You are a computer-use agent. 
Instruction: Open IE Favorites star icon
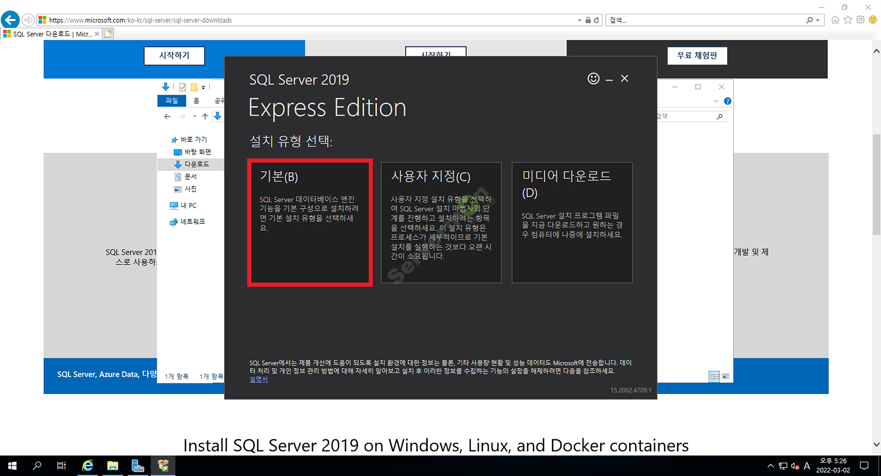848,20
